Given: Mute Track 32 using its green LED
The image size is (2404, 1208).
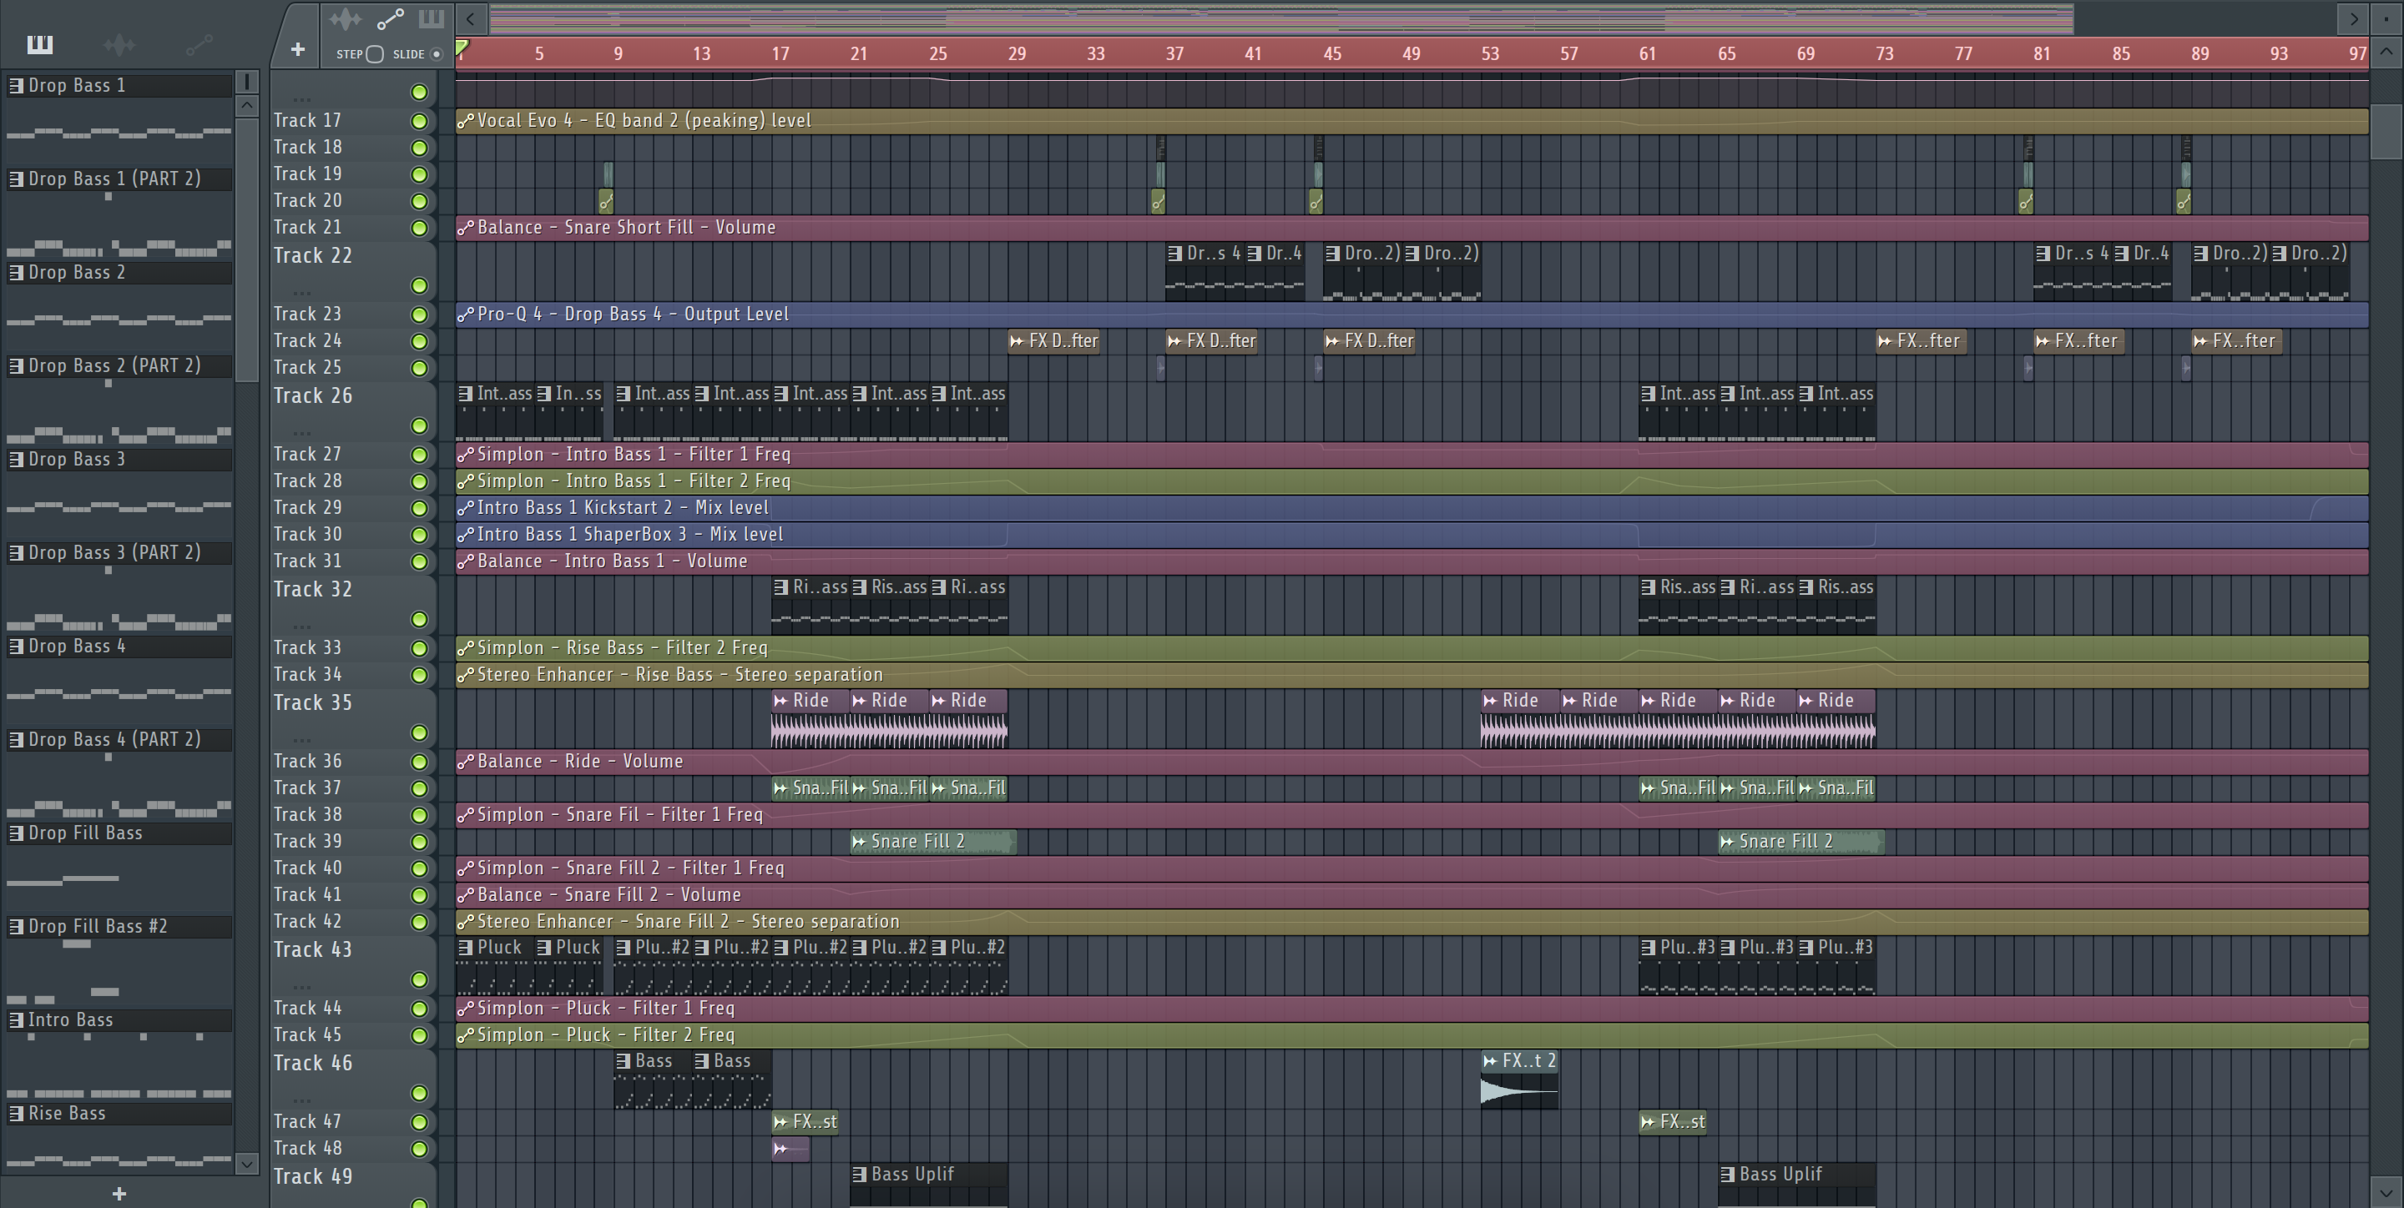Looking at the screenshot, I should pos(419,619).
